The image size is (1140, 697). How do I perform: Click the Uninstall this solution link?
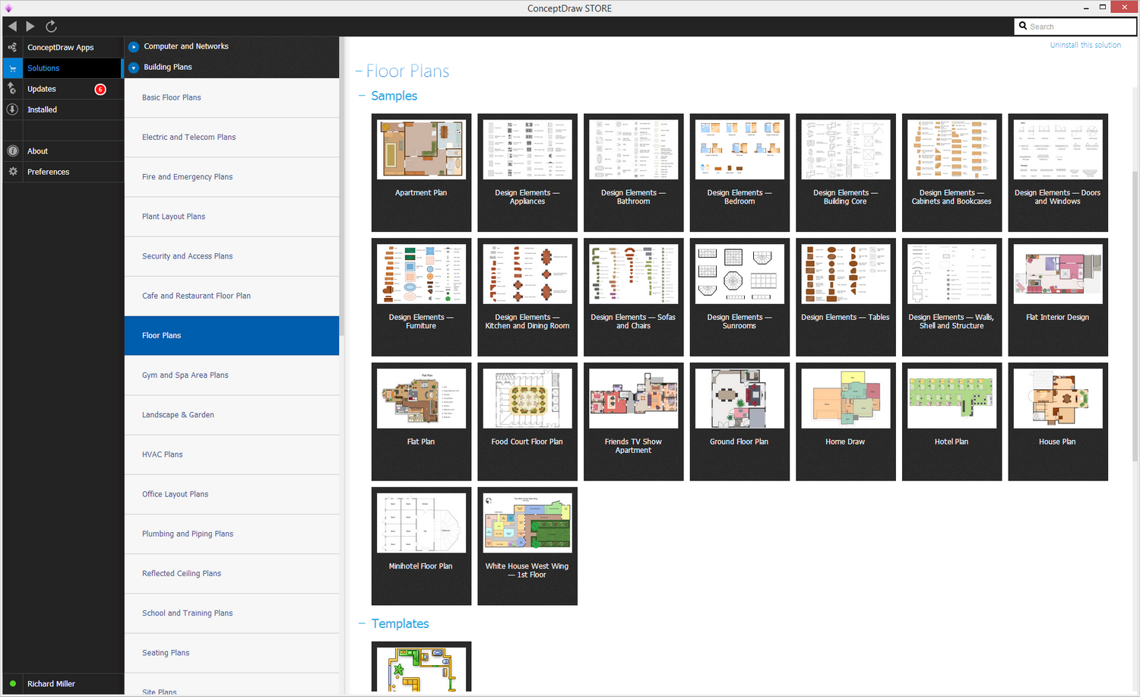click(x=1085, y=46)
